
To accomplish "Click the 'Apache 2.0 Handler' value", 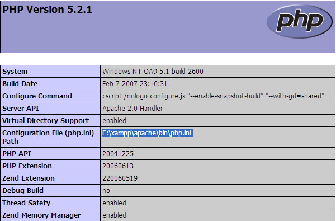I will point(132,108).
